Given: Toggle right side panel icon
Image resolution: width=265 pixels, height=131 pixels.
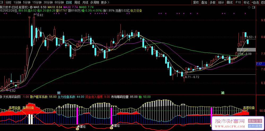Looking at the screenshot, I should pyautogui.click(x=253, y=7).
